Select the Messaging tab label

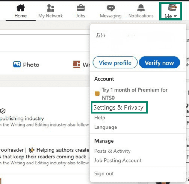111,16
